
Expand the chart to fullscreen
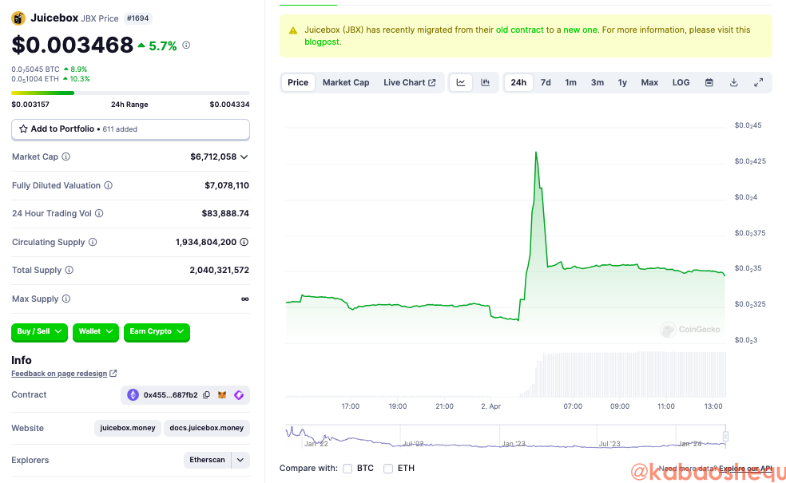tap(758, 83)
